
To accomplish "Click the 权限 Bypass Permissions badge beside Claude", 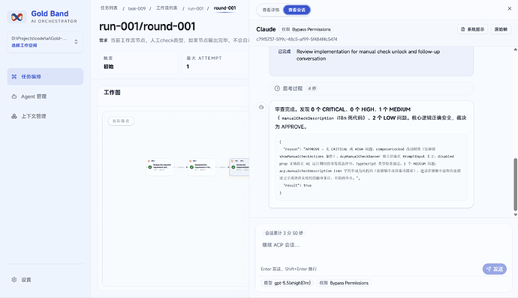I will coord(306,29).
